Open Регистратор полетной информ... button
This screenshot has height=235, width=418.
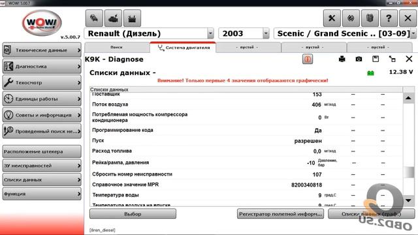280,213
